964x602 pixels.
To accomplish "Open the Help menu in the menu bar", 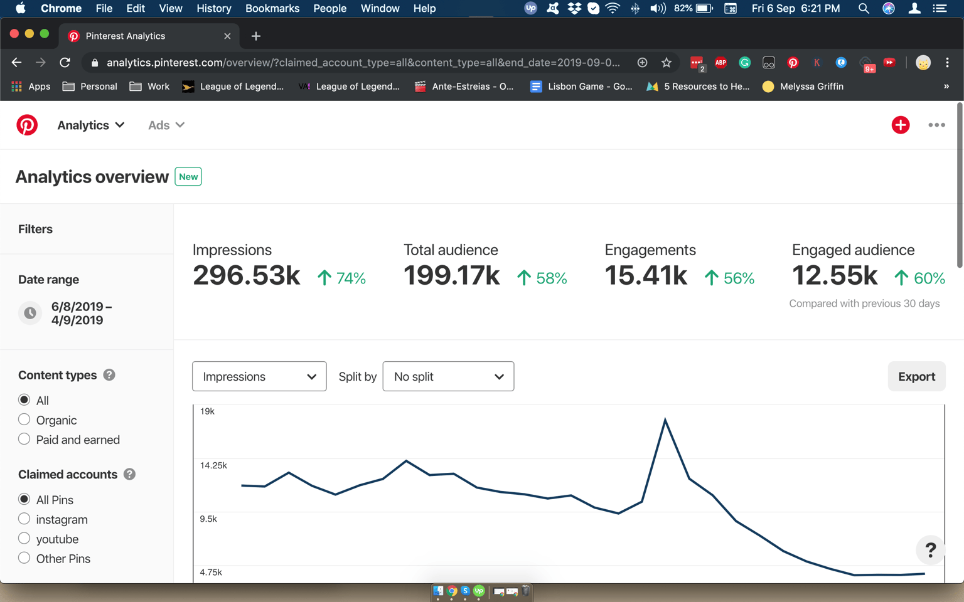I will point(424,8).
